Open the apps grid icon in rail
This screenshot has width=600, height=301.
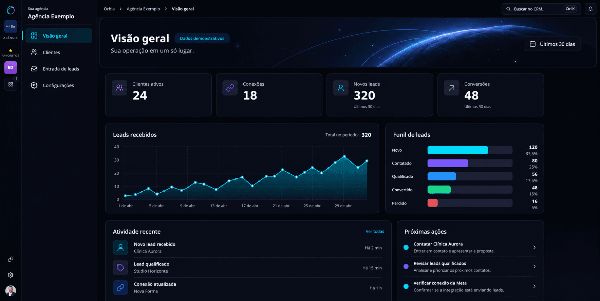point(11,84)
